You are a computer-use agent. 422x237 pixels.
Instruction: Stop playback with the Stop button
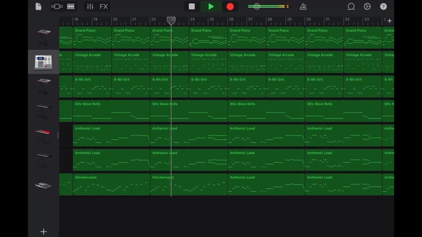pyautogui.click(x=191, y=6)
